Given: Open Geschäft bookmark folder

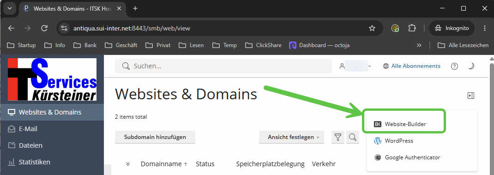Looking at the screenshot, I should [x=121, y=45].
